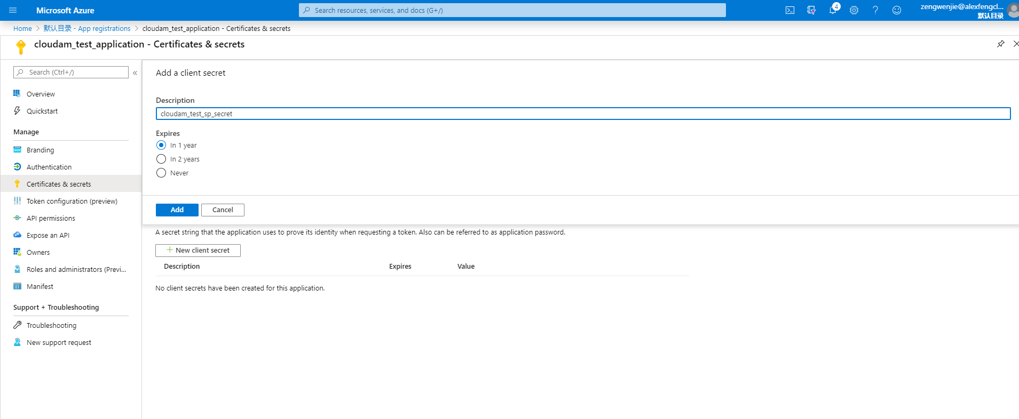
Task: Click the Description text field
Action: tap(582, 114)
